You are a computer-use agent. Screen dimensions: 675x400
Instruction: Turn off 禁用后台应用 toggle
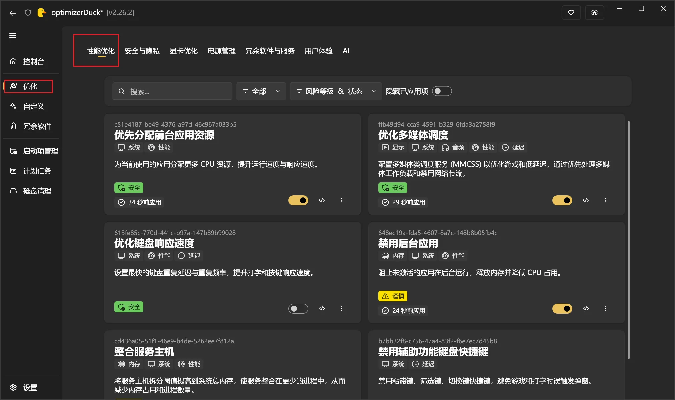coord(562,309)
